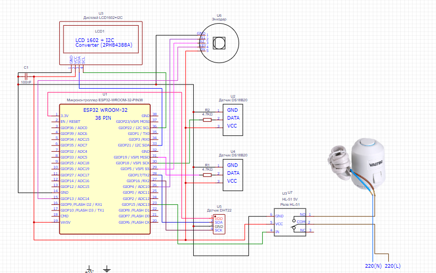Click the SCK pin of the DHT22 sensor
This screenshot has width=436, height=273.
point(219,230)
